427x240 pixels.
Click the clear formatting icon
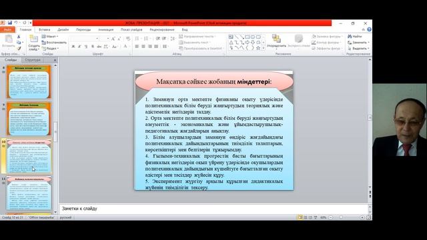click(128, 39)
